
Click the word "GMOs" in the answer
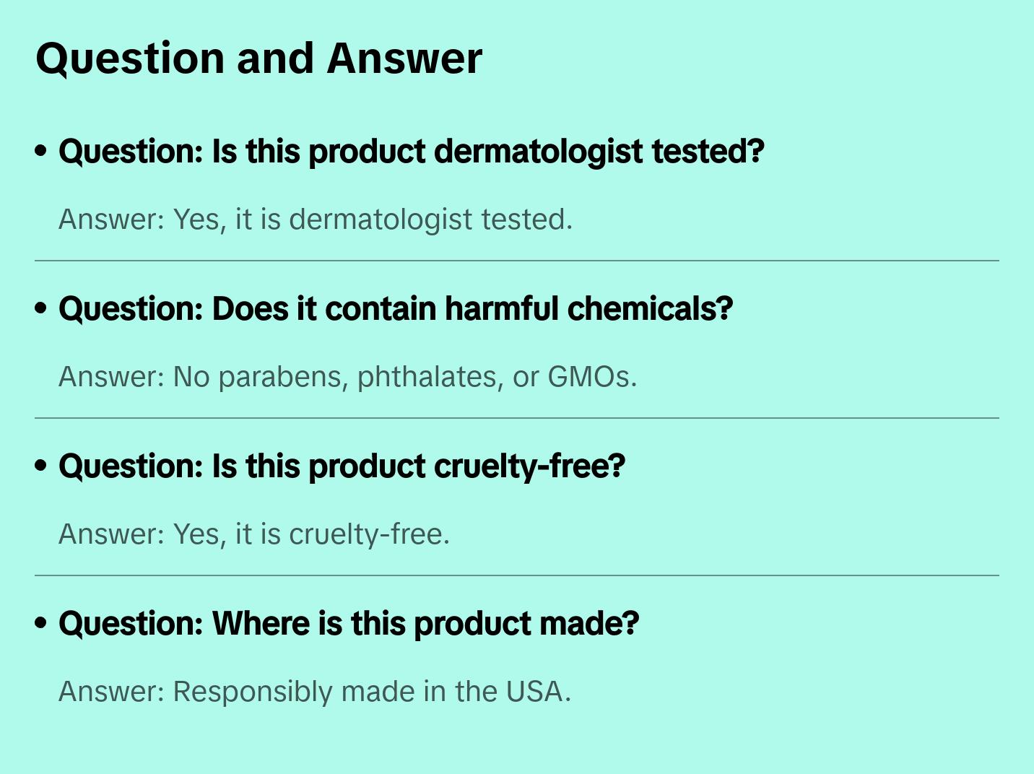click(591, 377)
